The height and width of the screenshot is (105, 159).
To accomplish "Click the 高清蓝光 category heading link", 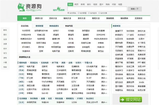I will click(34, 63).
